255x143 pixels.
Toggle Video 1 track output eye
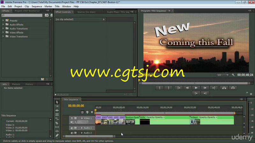(x=72, y=118)
